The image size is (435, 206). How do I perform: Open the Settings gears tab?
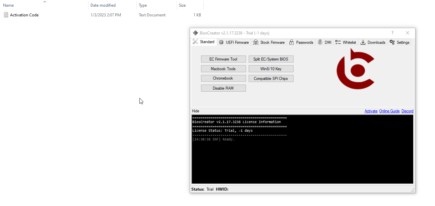pyautogui.click(x=399, y=42)
